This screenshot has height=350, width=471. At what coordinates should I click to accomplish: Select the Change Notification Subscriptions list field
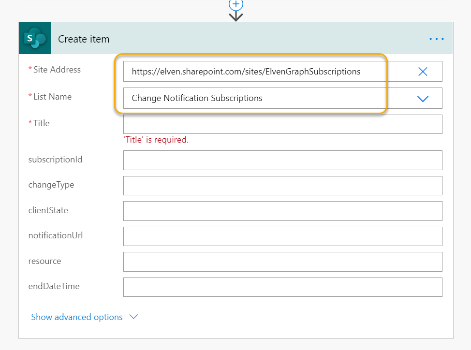(283, 98)
